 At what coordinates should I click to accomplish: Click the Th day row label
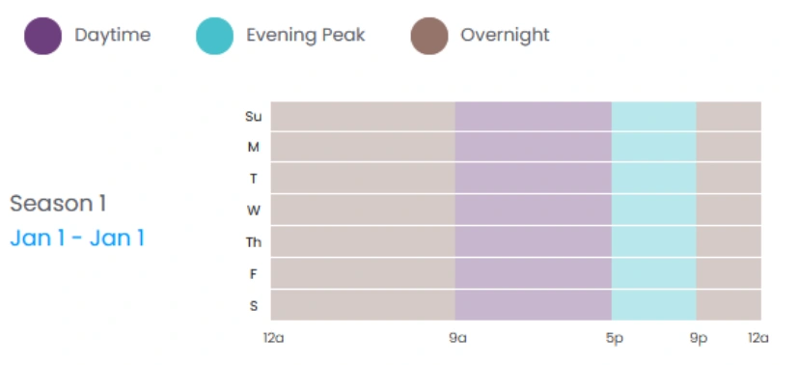coord(254,242)
